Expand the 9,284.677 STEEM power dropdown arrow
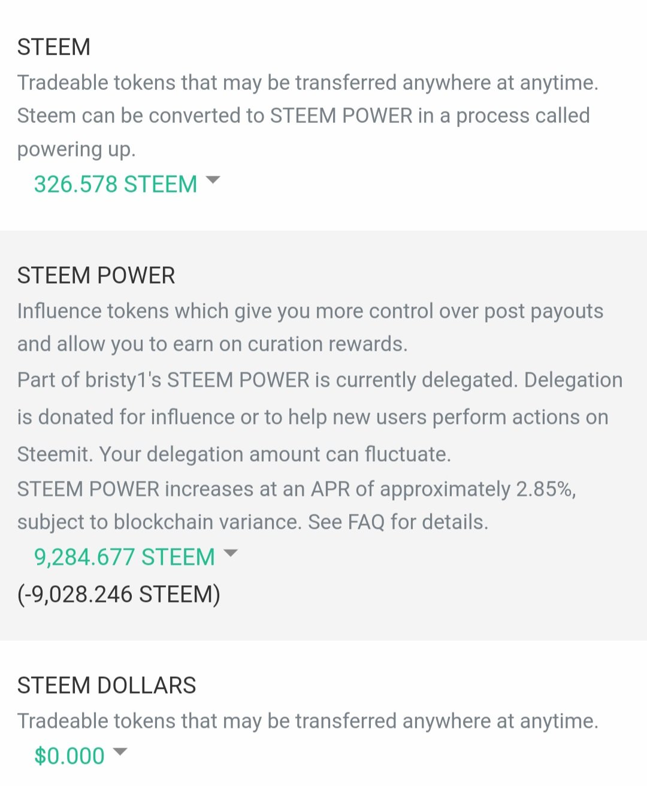The image size is (647, 786). 231,553
